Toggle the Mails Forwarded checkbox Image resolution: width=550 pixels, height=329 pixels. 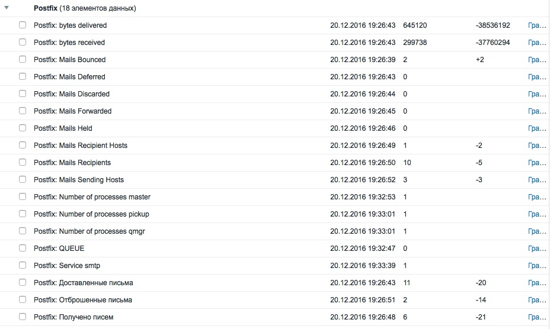coord(23,111)
